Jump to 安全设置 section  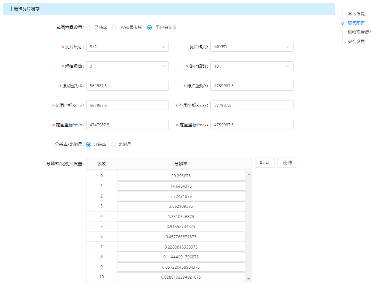pos(356,41)
